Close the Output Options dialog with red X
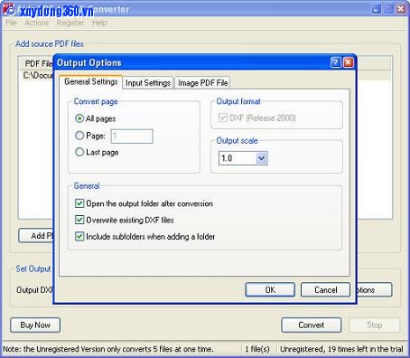This screenshot has width=410, height=358. [x=349, y=62]
